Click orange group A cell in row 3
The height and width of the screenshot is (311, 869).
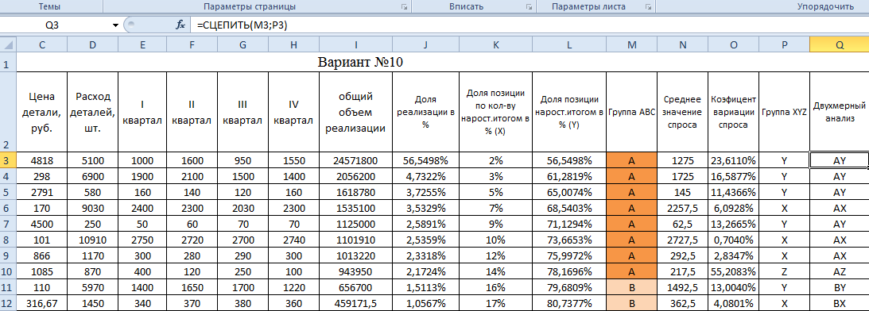tap(632, 160)
